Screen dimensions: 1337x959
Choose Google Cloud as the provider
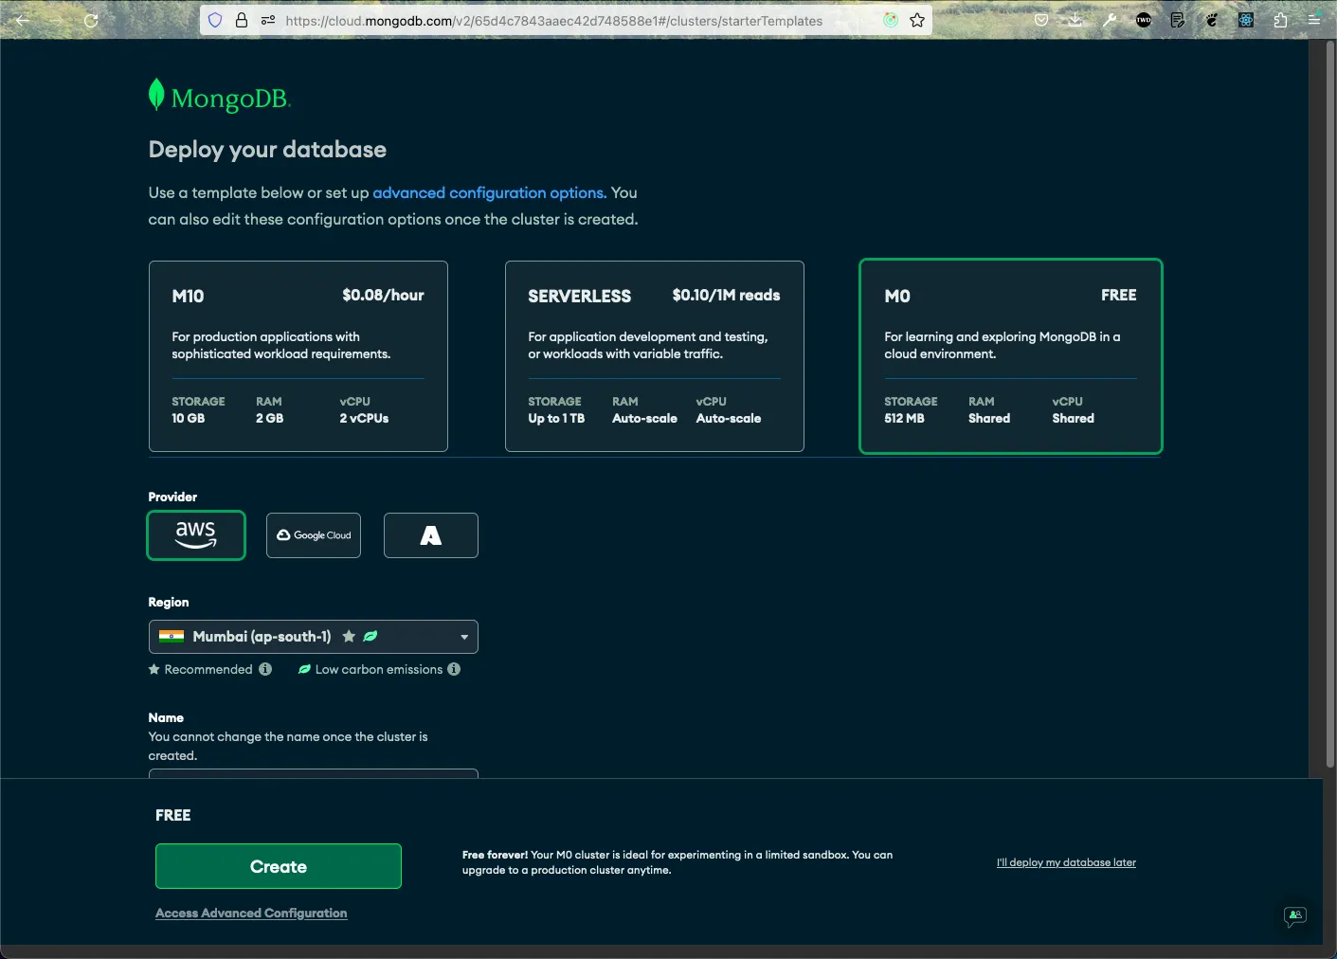coord(314,535)
